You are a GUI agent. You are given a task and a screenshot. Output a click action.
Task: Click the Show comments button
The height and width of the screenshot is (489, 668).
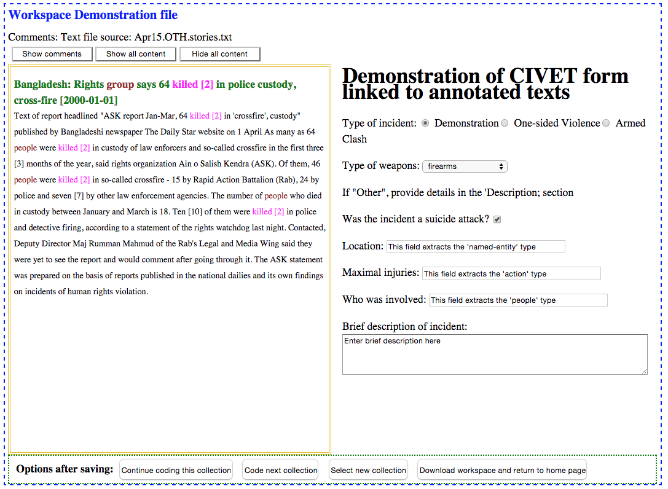(x=52, y=54)
